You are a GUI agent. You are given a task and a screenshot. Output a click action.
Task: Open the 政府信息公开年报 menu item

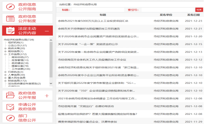27,95
